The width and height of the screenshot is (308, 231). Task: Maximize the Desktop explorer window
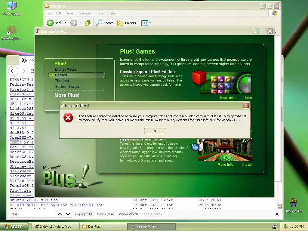tap(269, 6)
